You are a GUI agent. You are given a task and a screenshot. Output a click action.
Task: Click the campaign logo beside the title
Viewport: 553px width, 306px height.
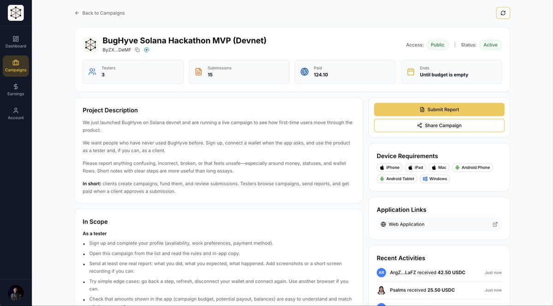[x=91, y=45]
